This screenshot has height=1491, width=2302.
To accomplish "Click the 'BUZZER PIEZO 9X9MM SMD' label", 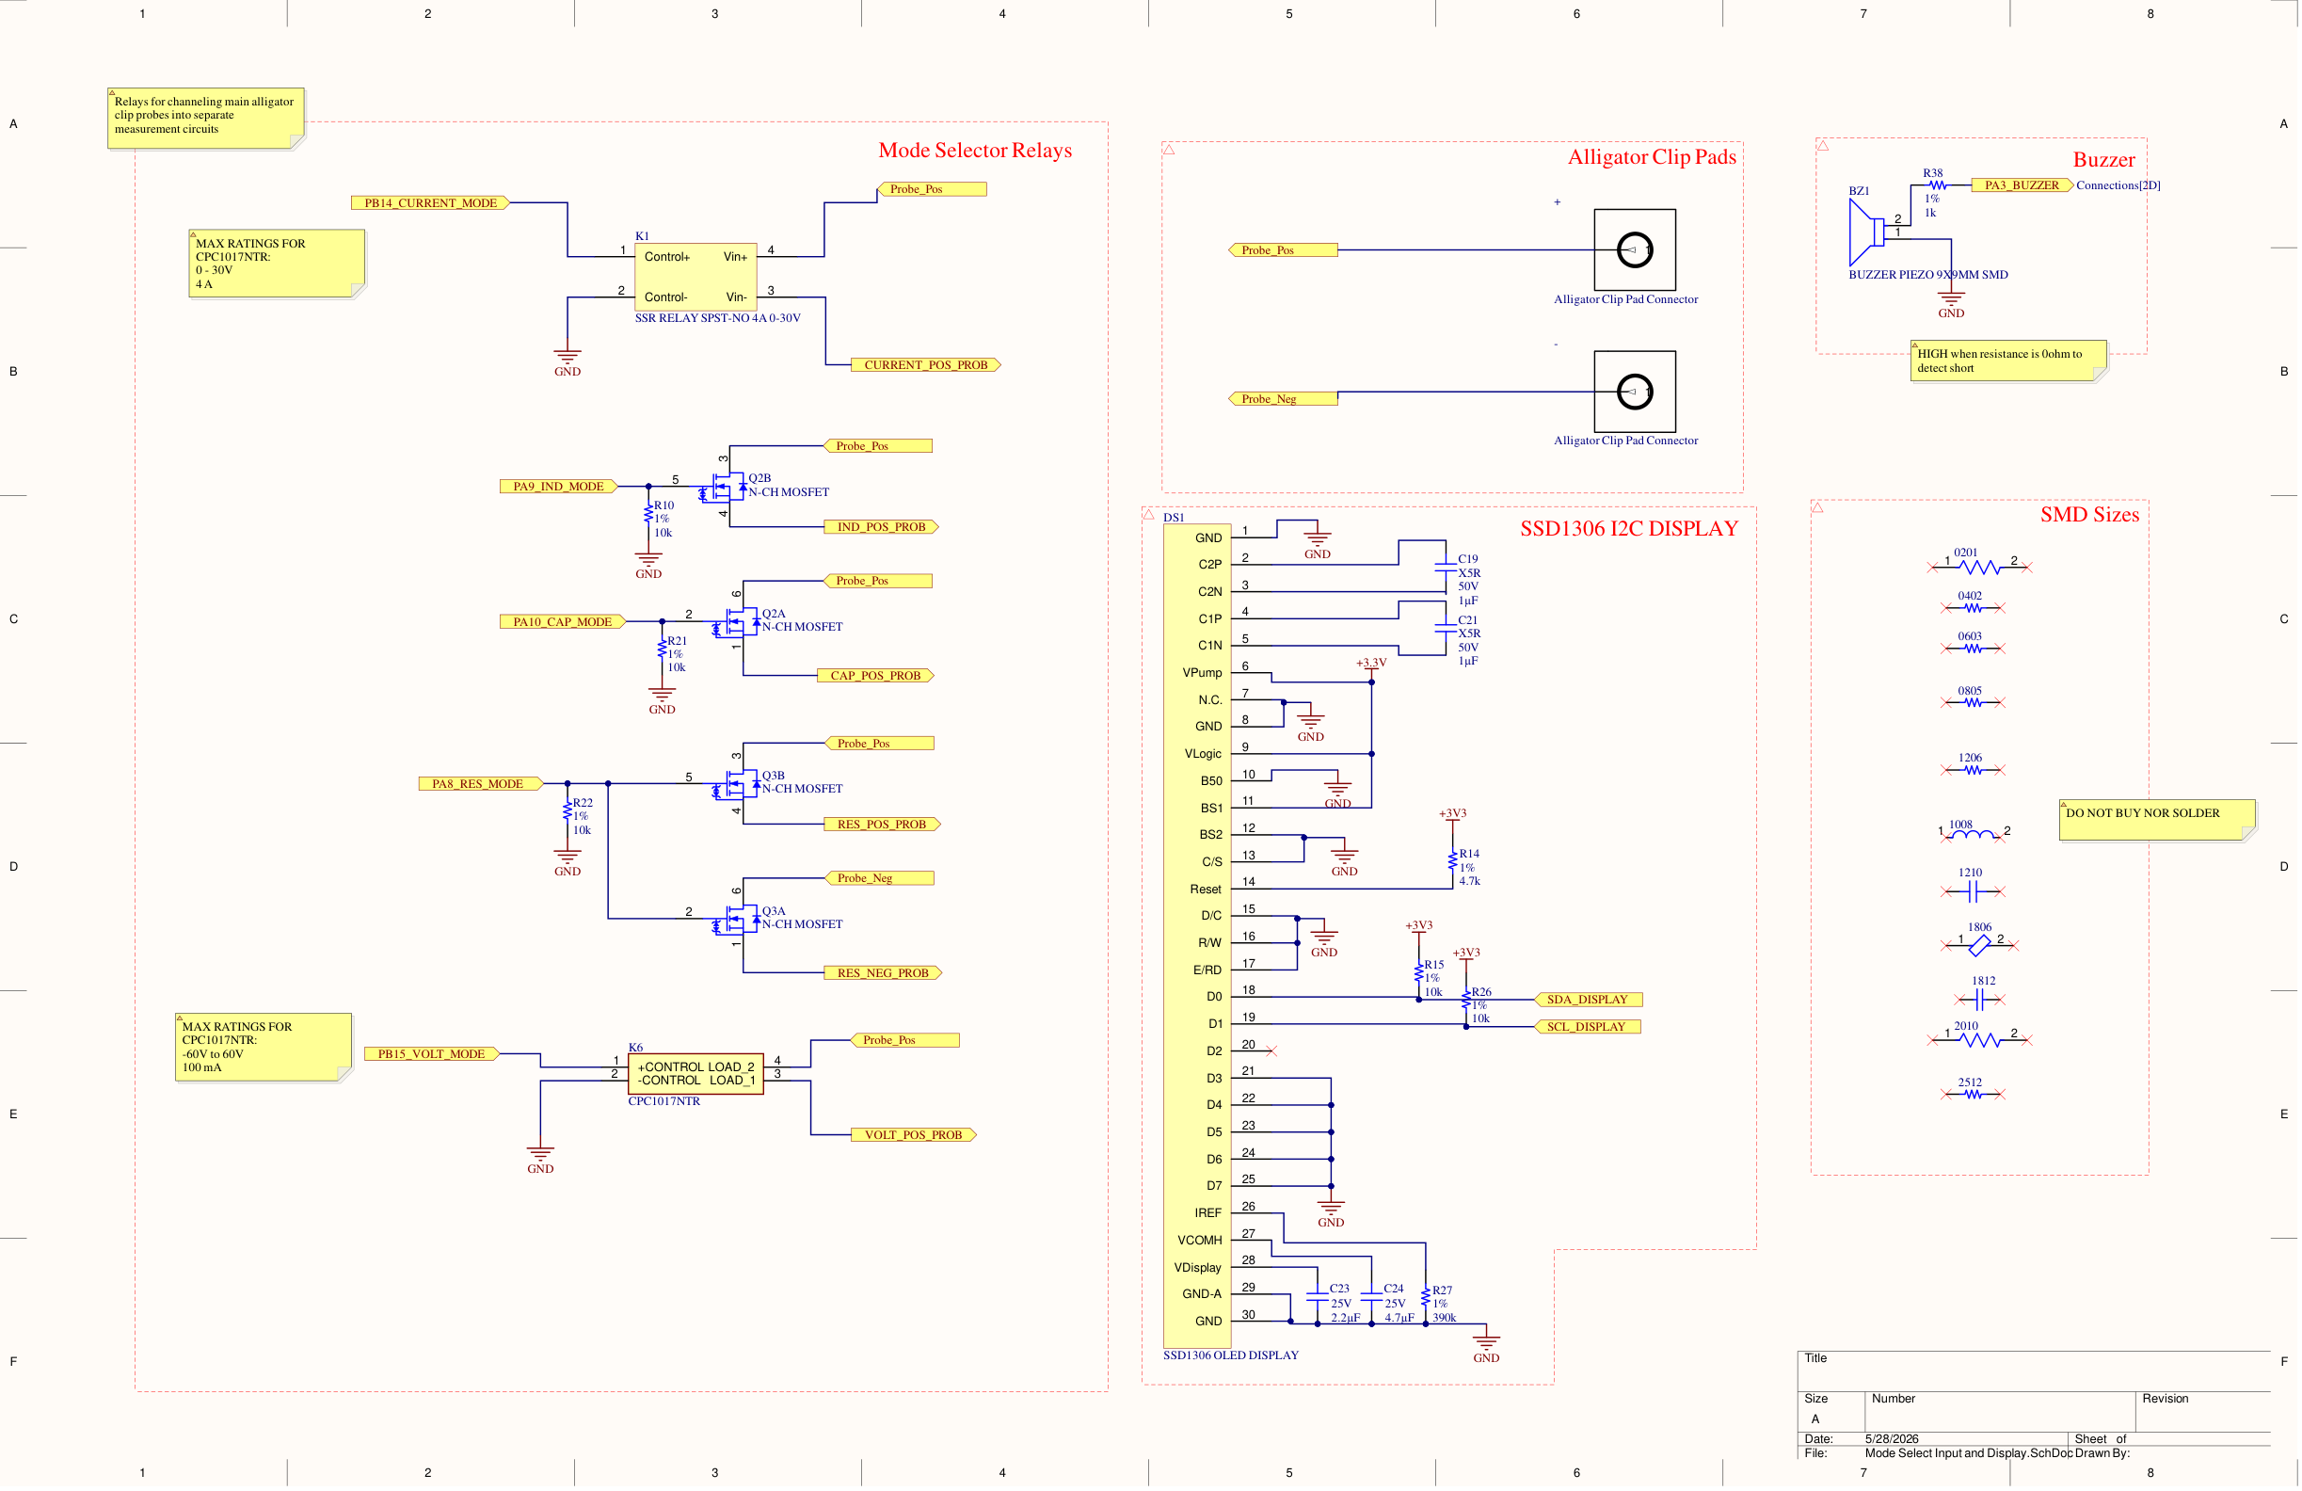I will tap(1927, 275).
